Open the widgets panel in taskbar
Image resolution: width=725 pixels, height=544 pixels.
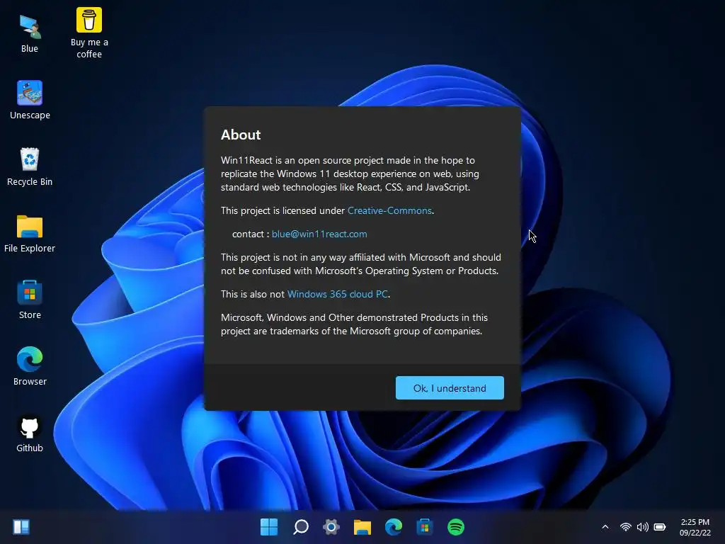21,527
